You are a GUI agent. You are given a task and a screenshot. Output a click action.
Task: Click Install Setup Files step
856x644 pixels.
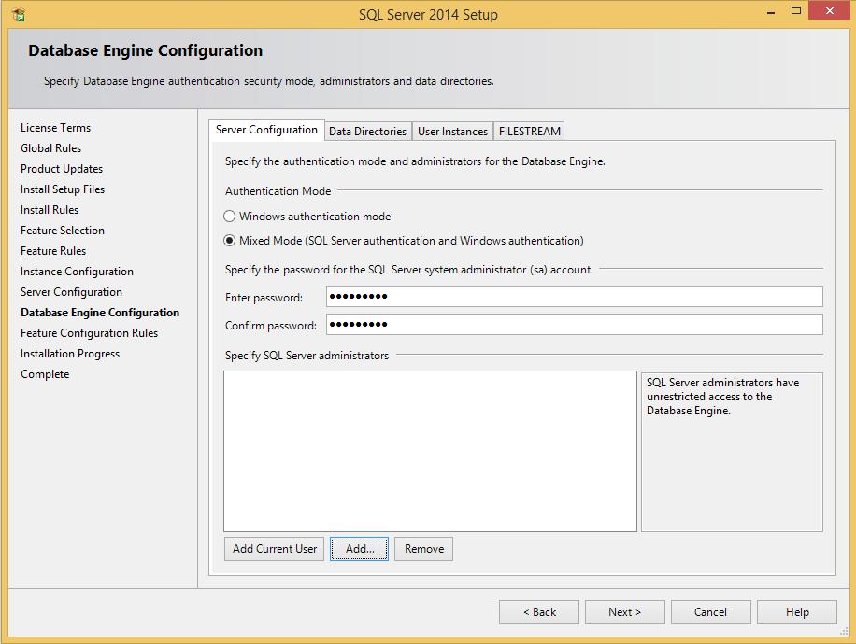(63, 189)
